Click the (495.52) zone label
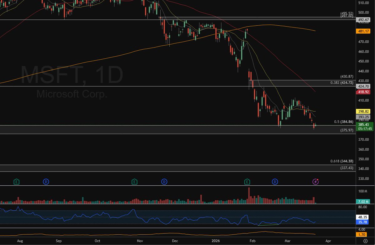Screen dimensions: 375x245 pyautogui.click(x=347, y=13)
